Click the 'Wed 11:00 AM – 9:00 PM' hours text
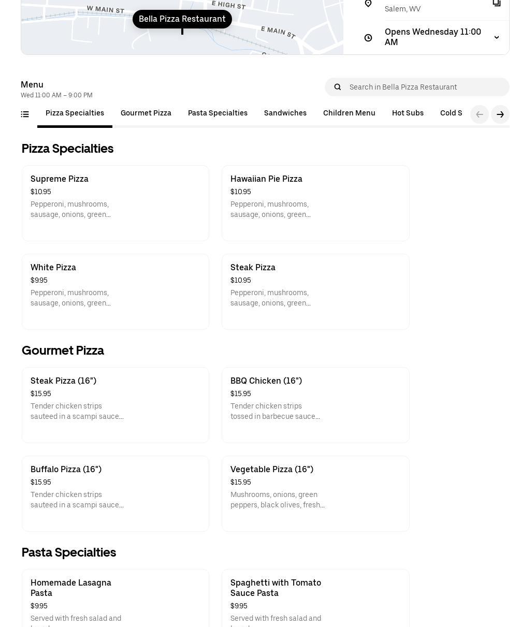Screen dimensions: 520x627 (x=56, y=95)
